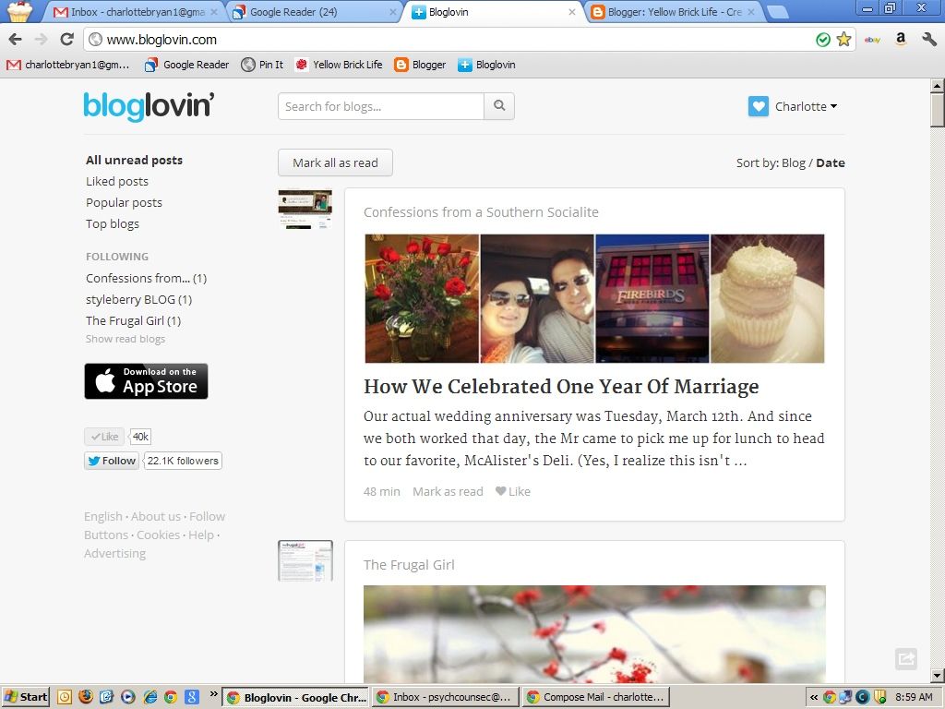Switch to the Blogger: Yellow Brick Life tab
The width and height of the screenshot is (945, 709).
[674, 12]
